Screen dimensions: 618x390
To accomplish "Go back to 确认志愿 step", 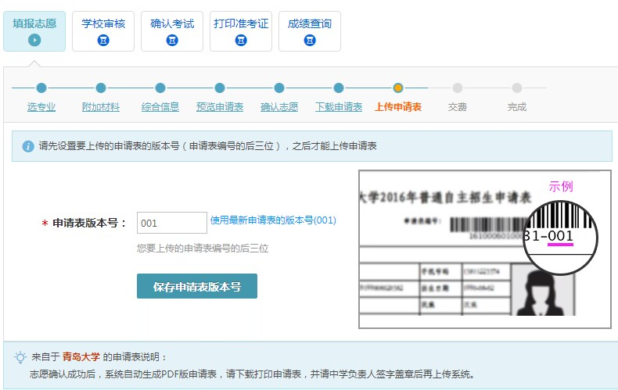I will 279,107.
